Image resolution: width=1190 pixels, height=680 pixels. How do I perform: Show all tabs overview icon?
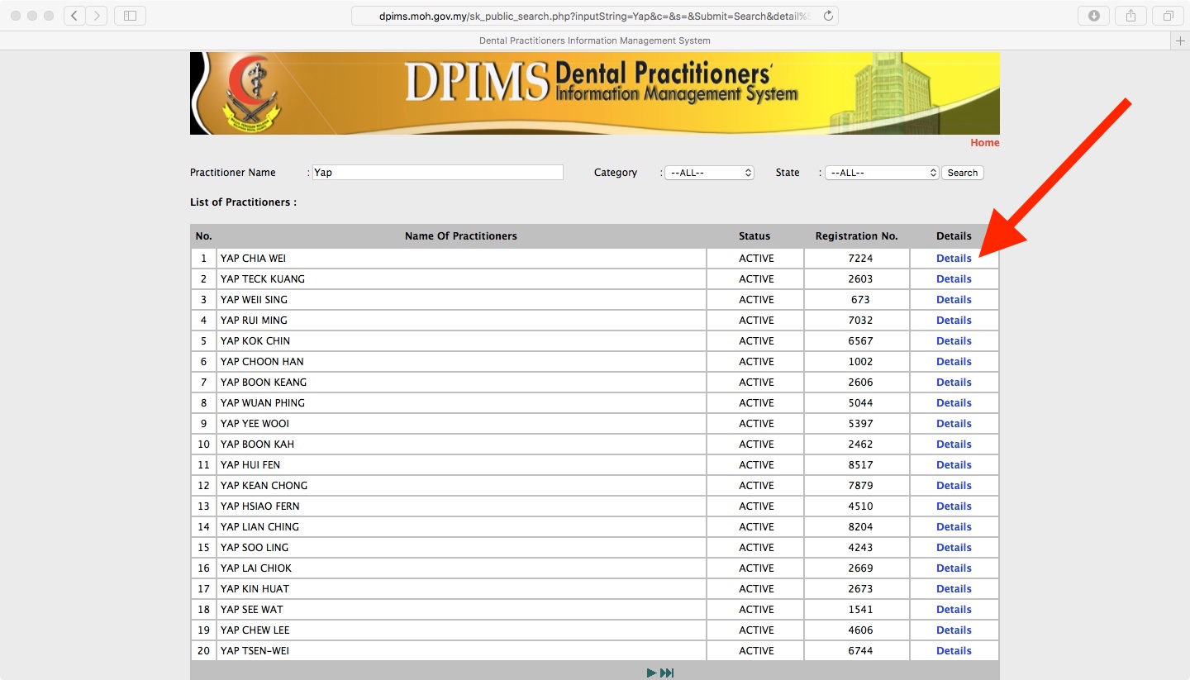click(x=1169, y=16)
